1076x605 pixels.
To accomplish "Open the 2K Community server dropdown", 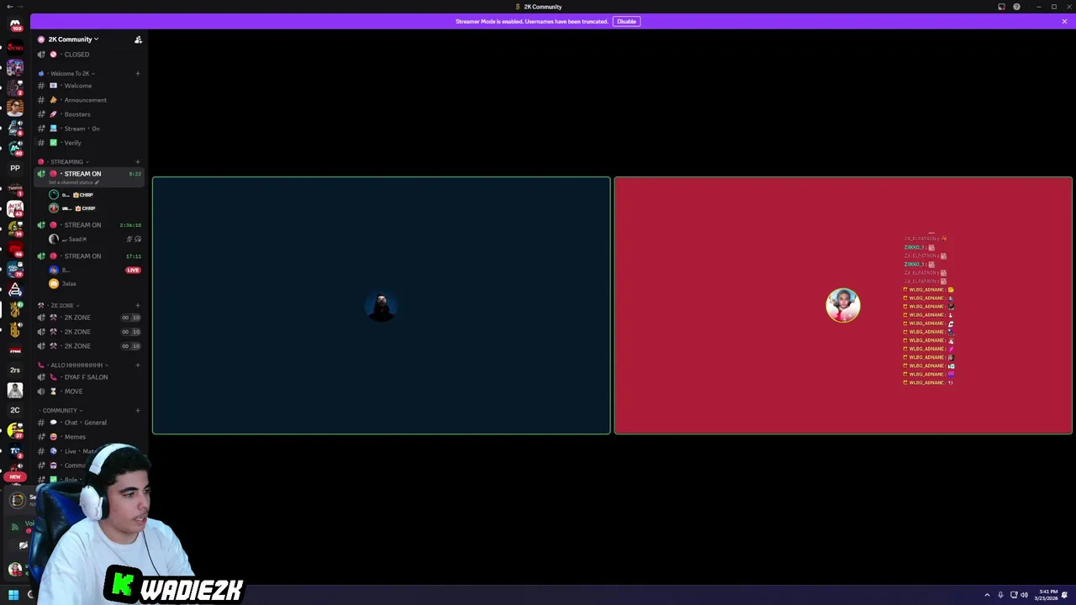I will click(73, 39).
